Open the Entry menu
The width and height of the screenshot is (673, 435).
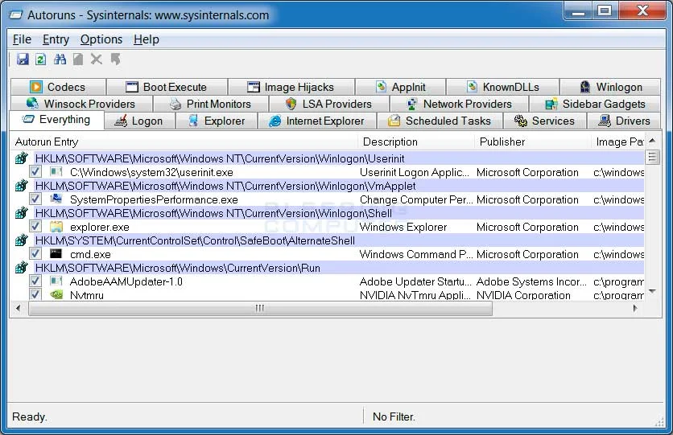tap(56, 39)
